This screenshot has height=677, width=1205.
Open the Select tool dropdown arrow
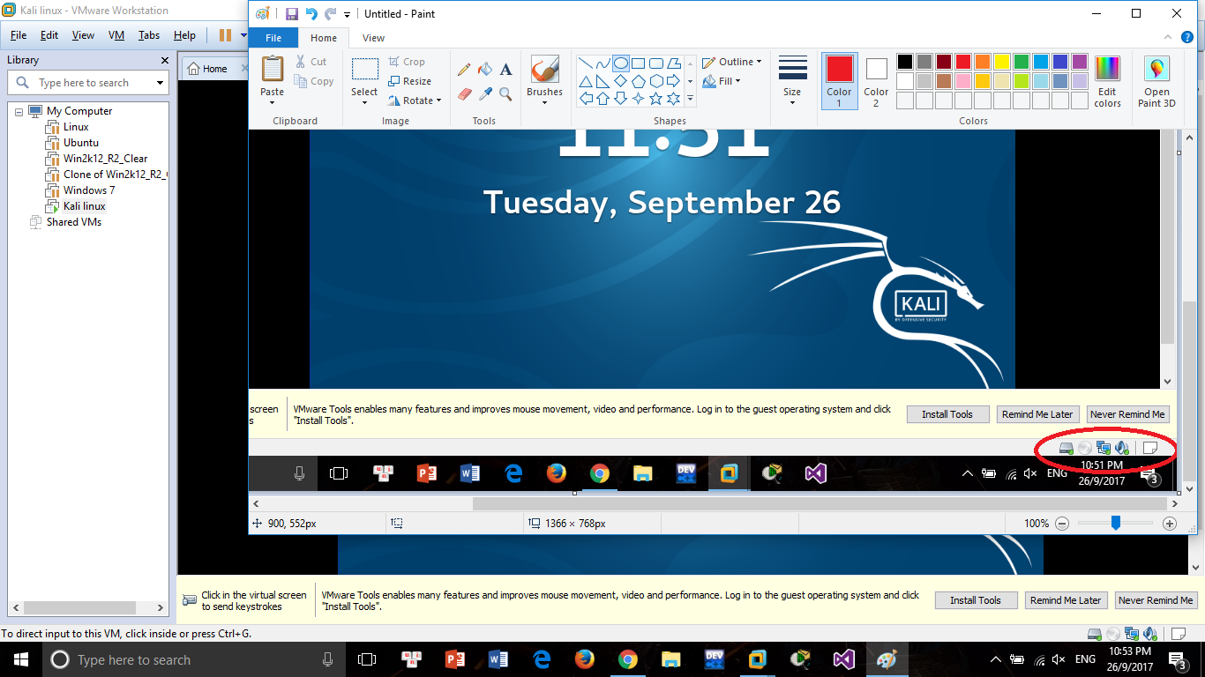[364, 102]
